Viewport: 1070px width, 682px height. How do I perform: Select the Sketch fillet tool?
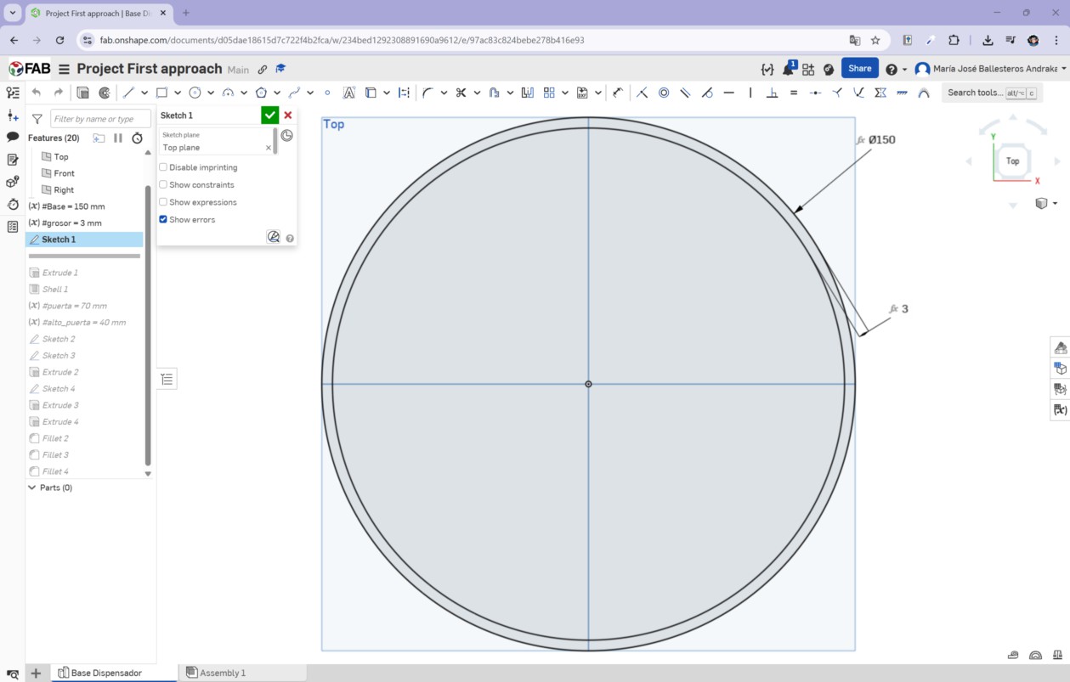click(x=427, y=93)
